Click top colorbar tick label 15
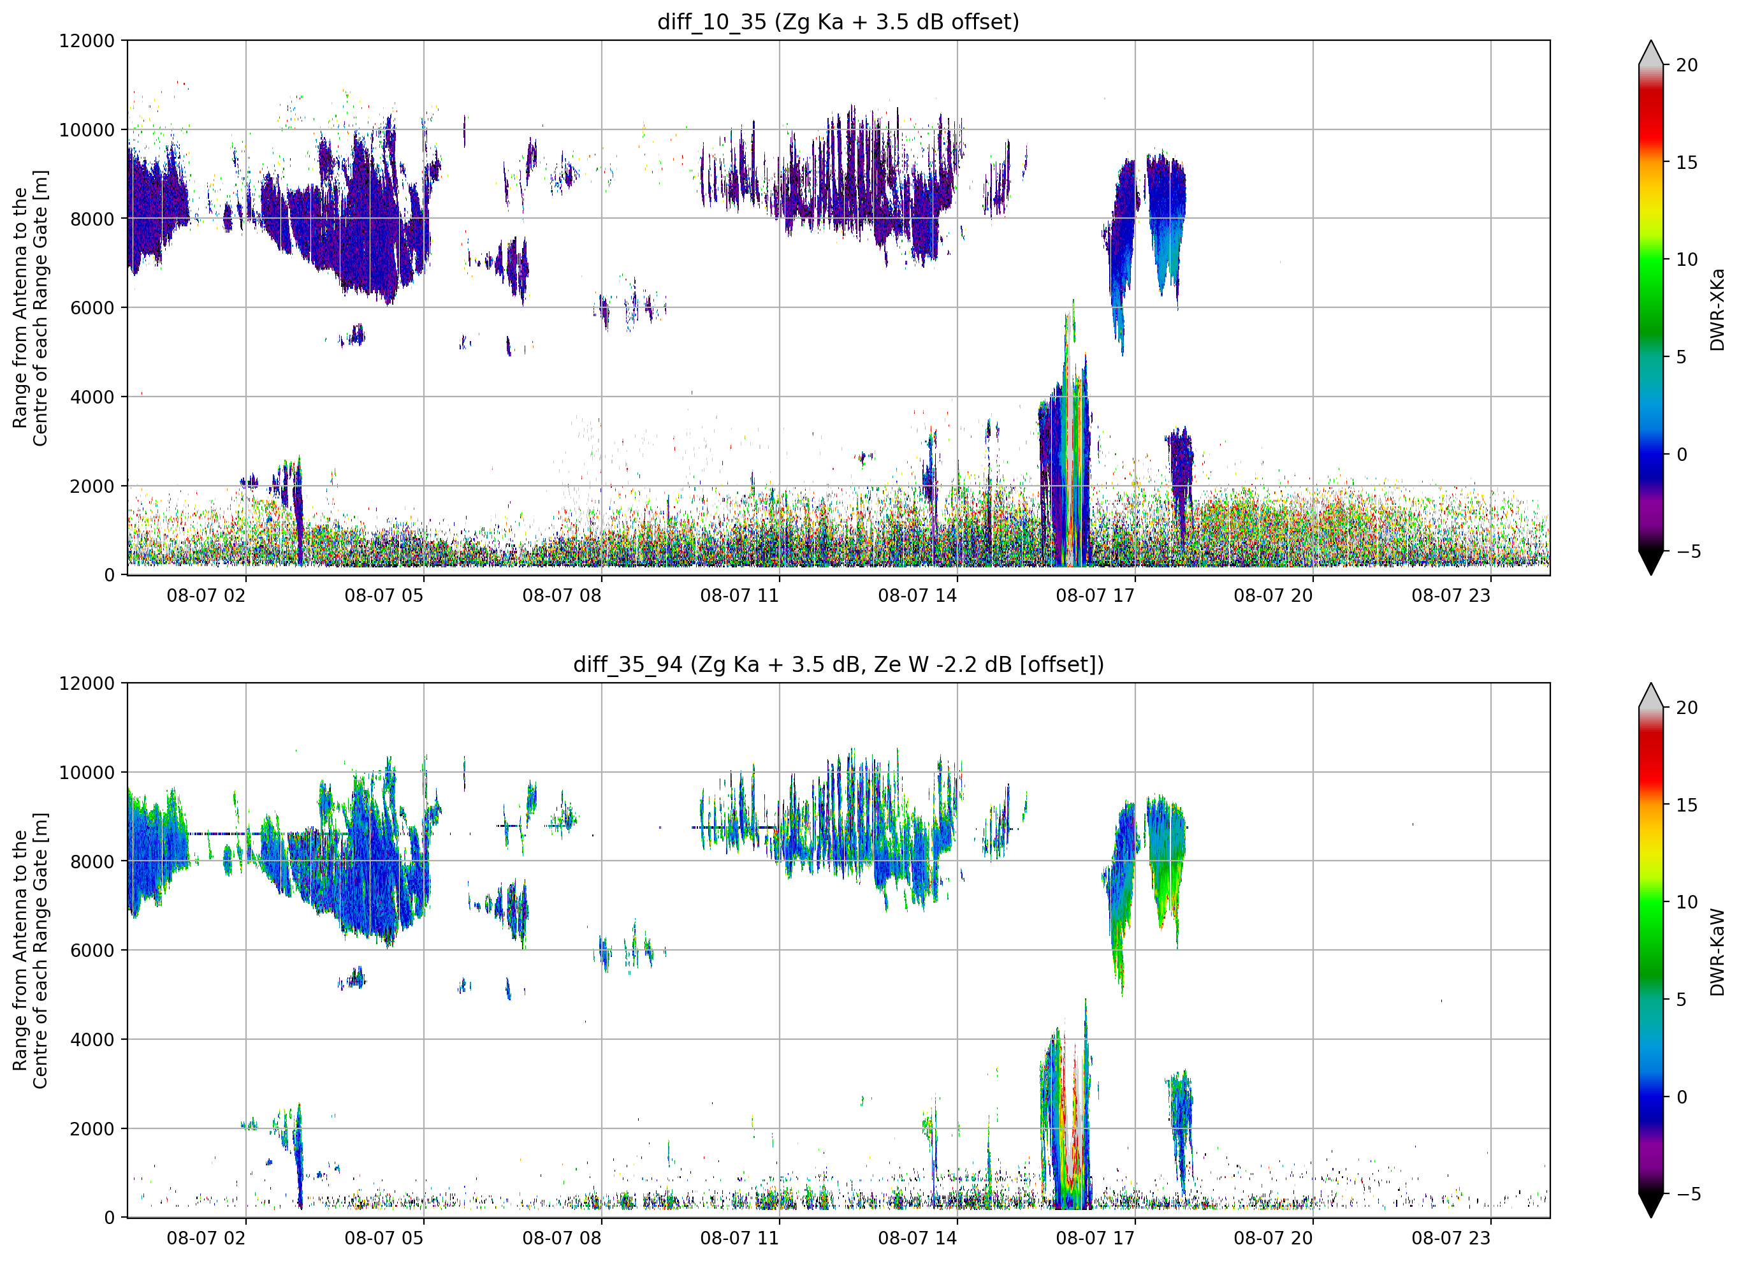Viewport: 1739px width, 1261px height. (1686, 163)
